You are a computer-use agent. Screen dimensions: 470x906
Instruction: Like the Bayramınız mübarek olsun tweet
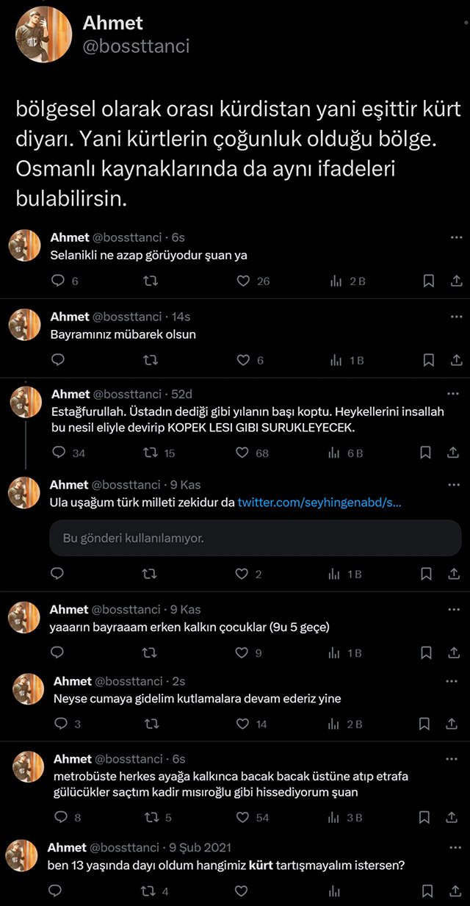(x=243, y=360)
